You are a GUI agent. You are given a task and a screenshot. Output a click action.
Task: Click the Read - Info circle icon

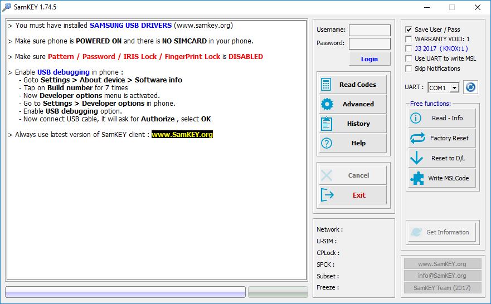(x=416, y=118)
